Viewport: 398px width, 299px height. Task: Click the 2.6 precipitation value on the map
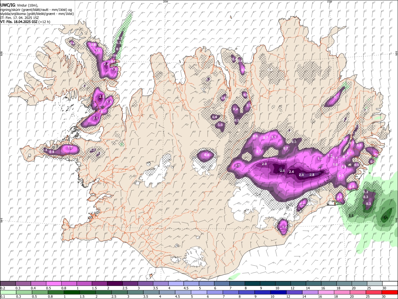282,171
